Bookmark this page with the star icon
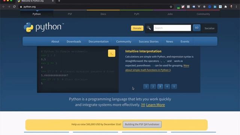The image size is (240, 135). coord(171,7)
